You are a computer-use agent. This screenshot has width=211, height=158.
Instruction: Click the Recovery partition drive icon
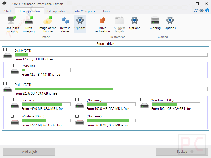(x=15, y=106)
